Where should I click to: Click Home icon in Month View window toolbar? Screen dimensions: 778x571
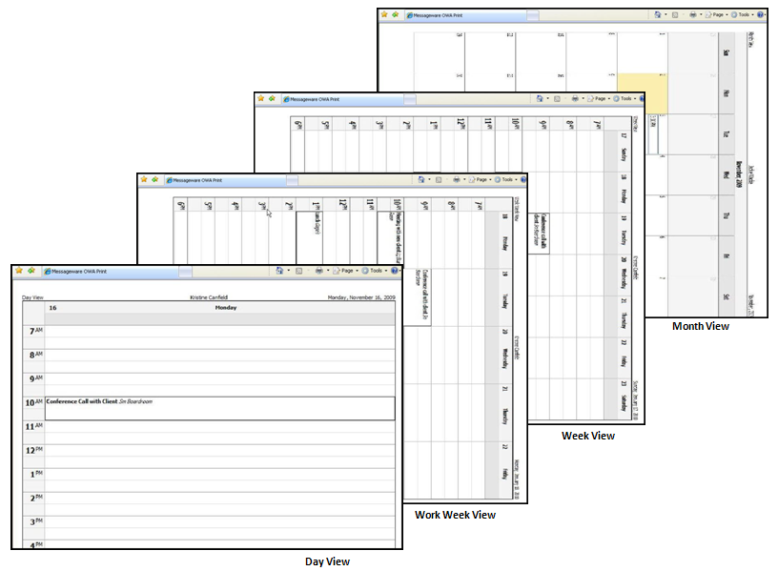pos(658,14)
